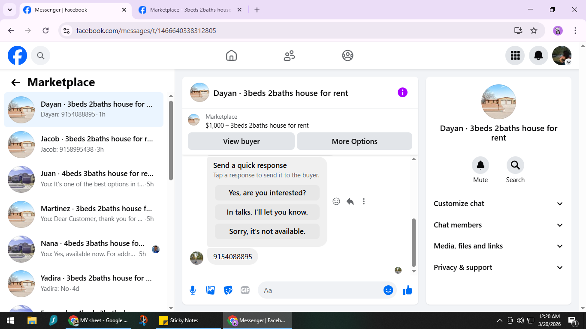This screenshot has height=329, width=586.
Task: React to message with emoji icon
Action: point(336,201)
